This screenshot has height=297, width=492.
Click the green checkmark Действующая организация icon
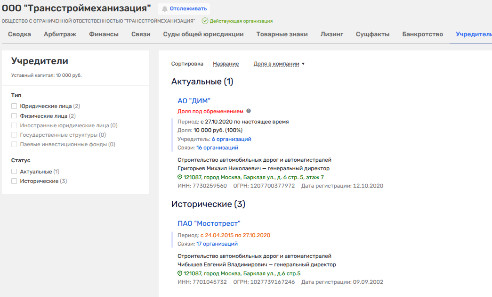[205, 21]
